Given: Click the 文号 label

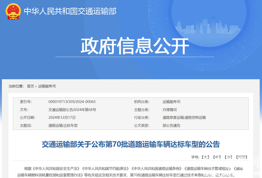Looking at the screenshot, I should 24,110.
